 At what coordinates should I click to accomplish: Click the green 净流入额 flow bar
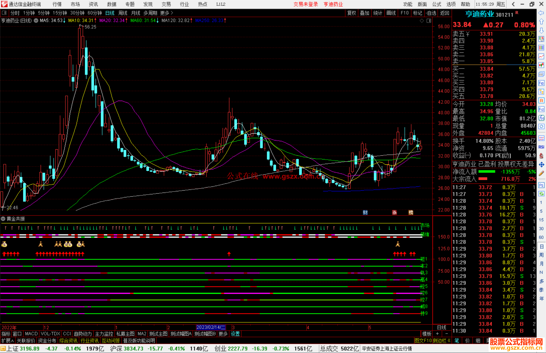(487, 172)
